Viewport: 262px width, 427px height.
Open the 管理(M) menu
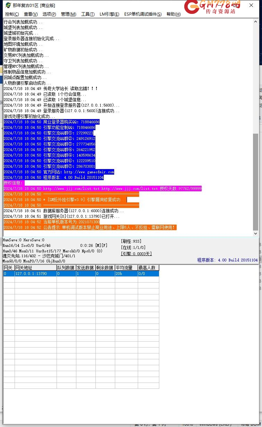pos(68,14)
